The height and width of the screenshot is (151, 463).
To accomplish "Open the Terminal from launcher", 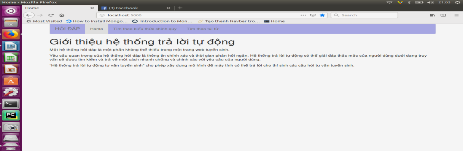I will coord(11,104).
